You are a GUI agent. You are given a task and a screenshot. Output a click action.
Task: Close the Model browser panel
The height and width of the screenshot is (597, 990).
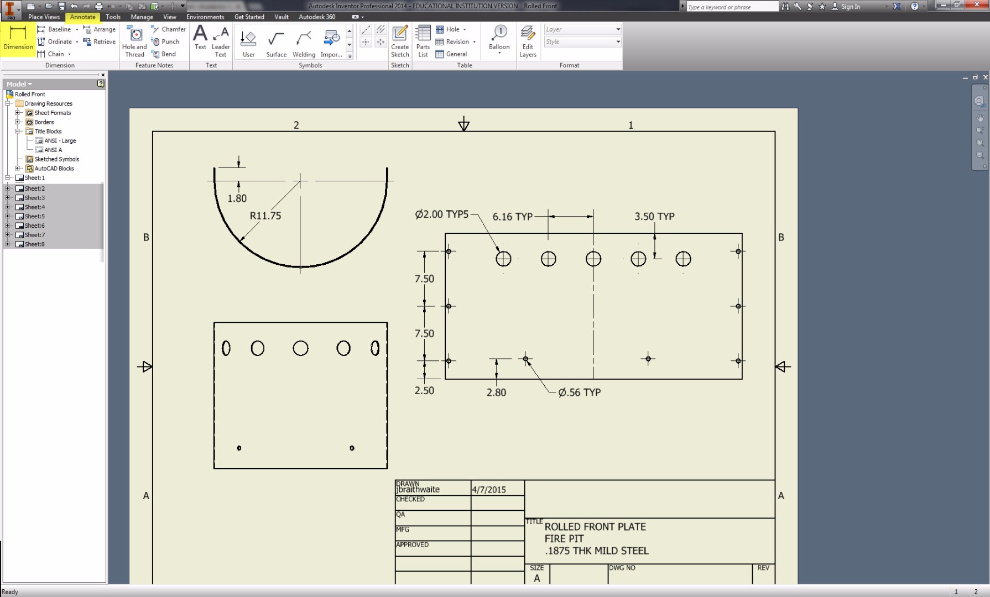[x=102, y=75]
